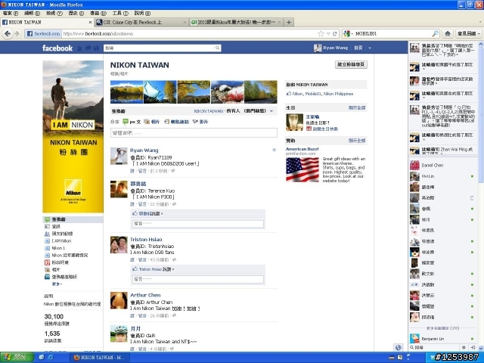Viewport: 484px width, 363px height.
Task: Switch to CSI: Crime City tab
Action: (x=141, y=22)
